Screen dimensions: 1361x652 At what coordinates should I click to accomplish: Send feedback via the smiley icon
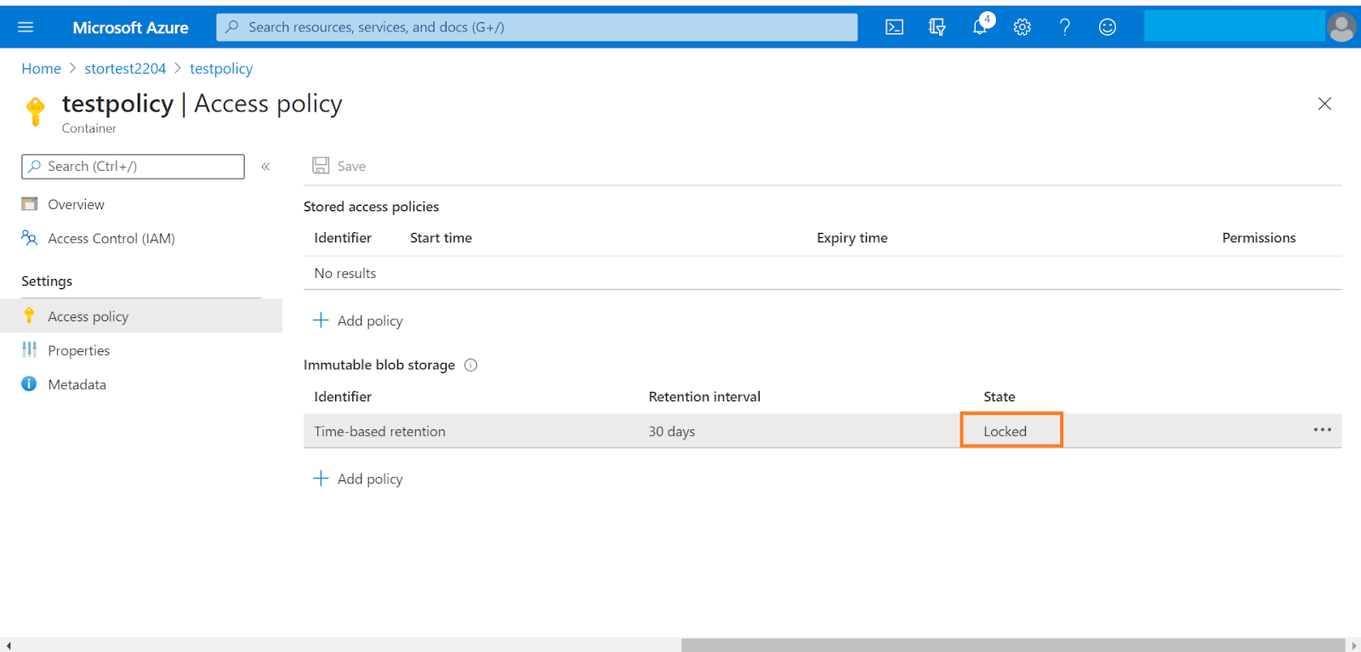coord(1108,27)
